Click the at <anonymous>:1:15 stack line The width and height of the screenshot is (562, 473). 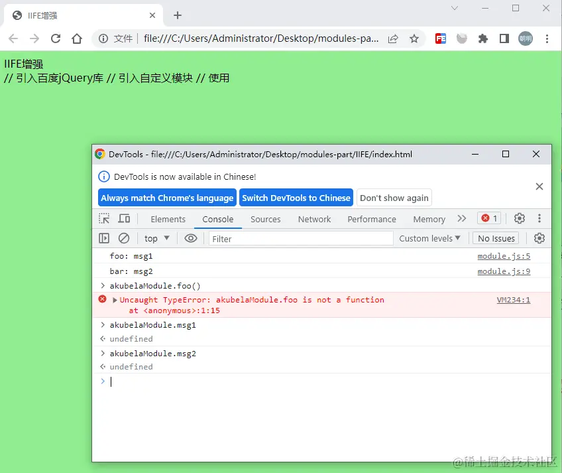pos(174,310)
